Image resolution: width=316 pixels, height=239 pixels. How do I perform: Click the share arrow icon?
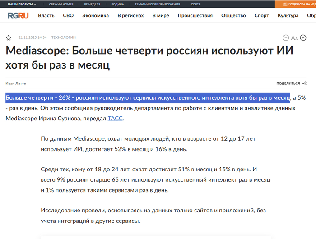tap(304, 83)
